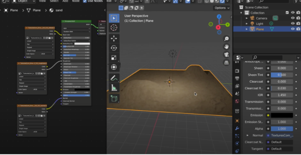Select the Rotate tool
This screenshot has height=155, width=301.
tap(114, 48)
